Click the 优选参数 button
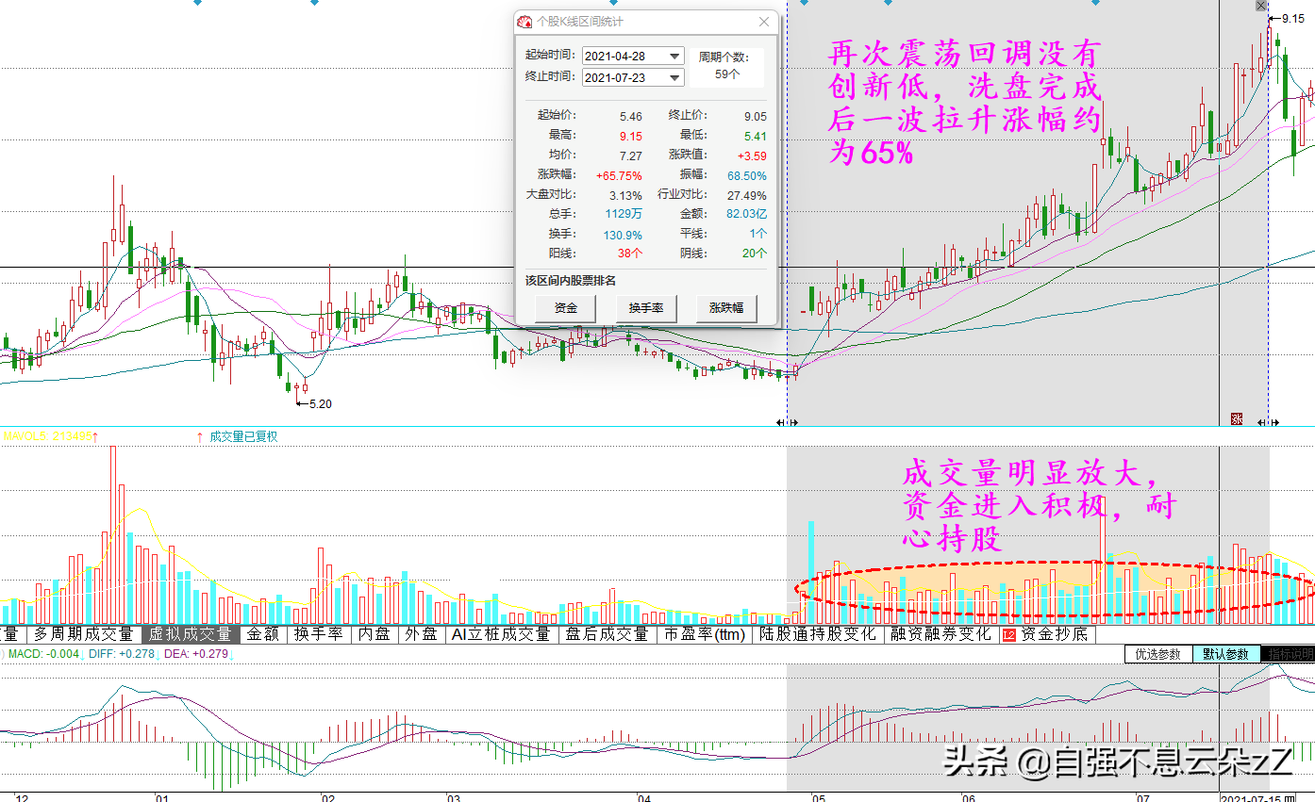This screenshot has height=802, width=1315. [x=1157, y=654]
